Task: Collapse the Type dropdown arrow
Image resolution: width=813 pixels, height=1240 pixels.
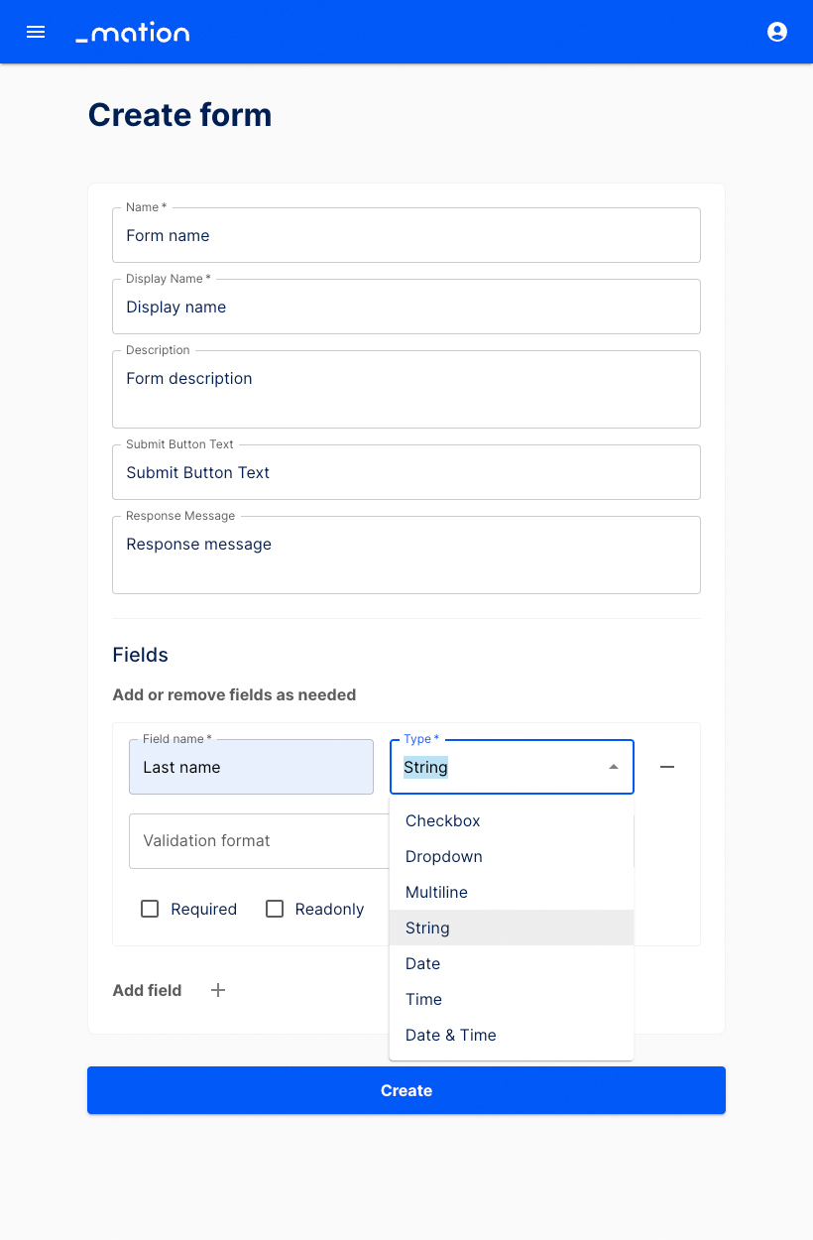Action: [614, 767]
